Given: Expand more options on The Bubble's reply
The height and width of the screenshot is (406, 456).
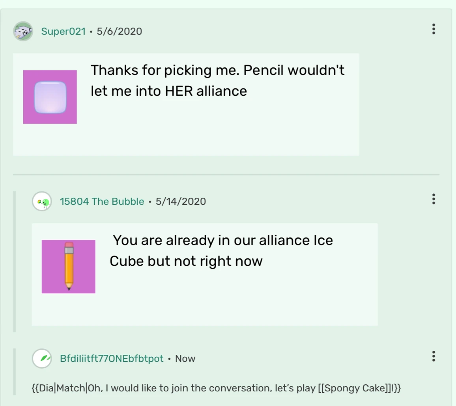Looking at the screenshot, I should 434,199.
